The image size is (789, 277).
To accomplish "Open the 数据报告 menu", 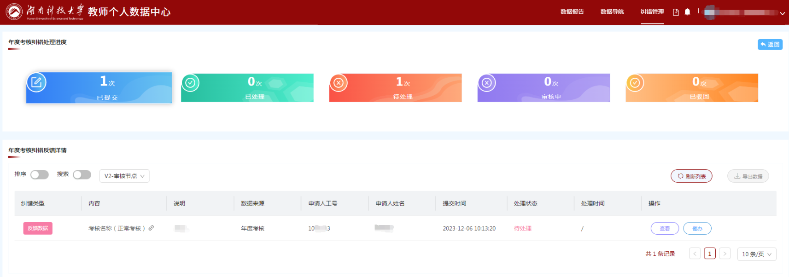I will click(x=572, y=12).
